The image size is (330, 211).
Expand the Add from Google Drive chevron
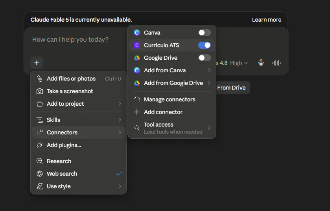(209, 83)
